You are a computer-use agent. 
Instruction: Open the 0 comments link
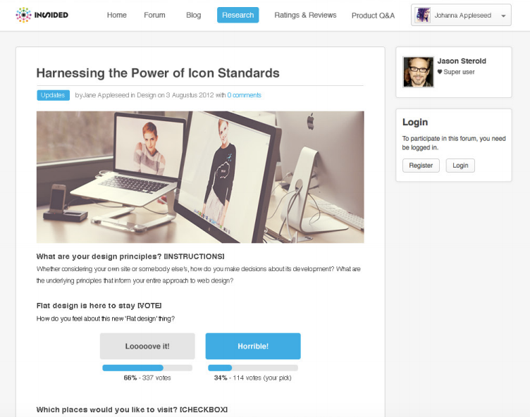coord(244,95)
